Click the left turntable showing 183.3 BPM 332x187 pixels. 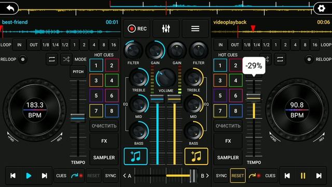pyautogui.click(x=35, y=110)
